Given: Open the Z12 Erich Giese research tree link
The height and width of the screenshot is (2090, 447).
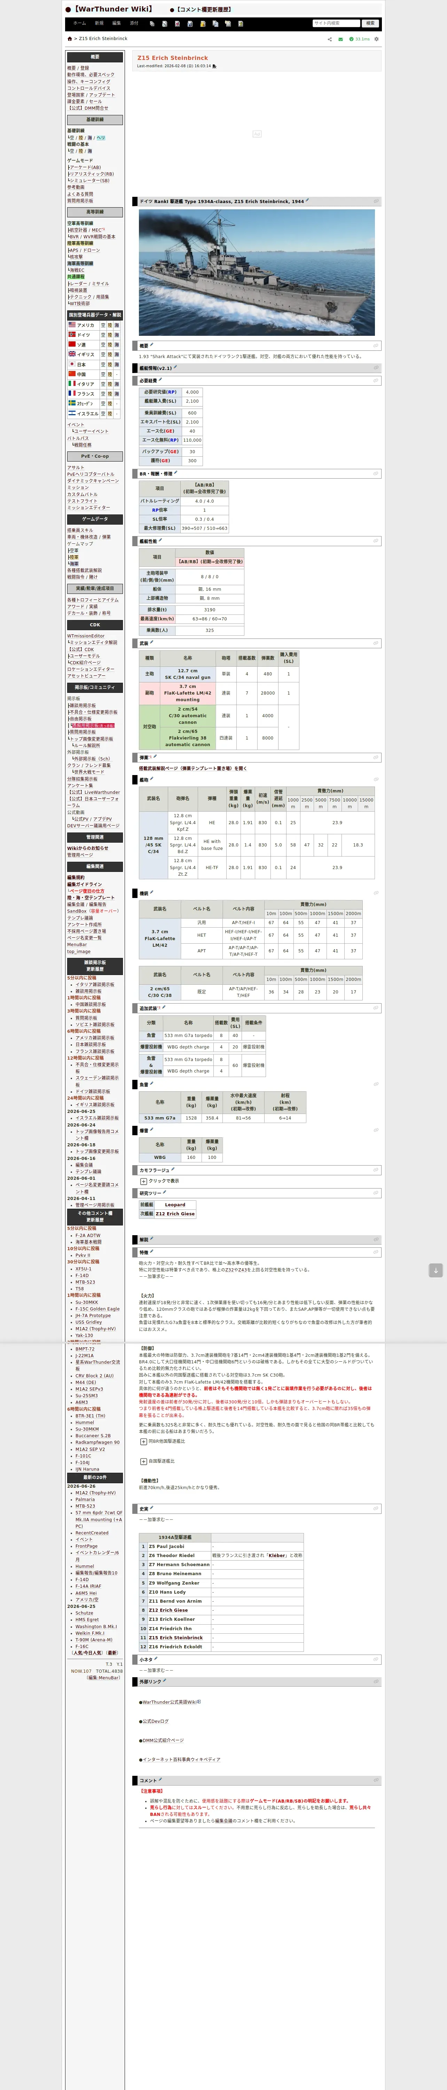Looking at the screenshot, I should pos(175,1214).
